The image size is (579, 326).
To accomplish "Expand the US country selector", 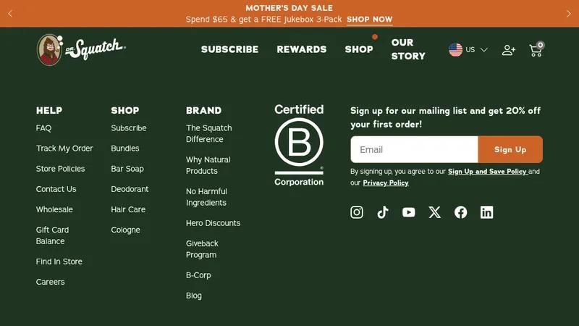I will click(x=468, y=49).
